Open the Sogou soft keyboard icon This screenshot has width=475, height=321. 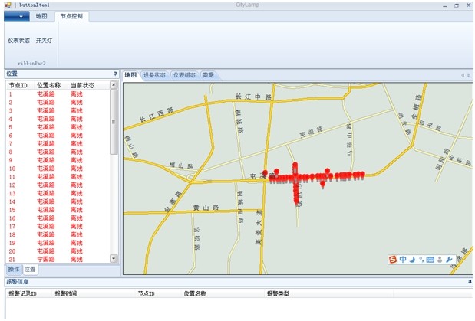tap(430, 260)
